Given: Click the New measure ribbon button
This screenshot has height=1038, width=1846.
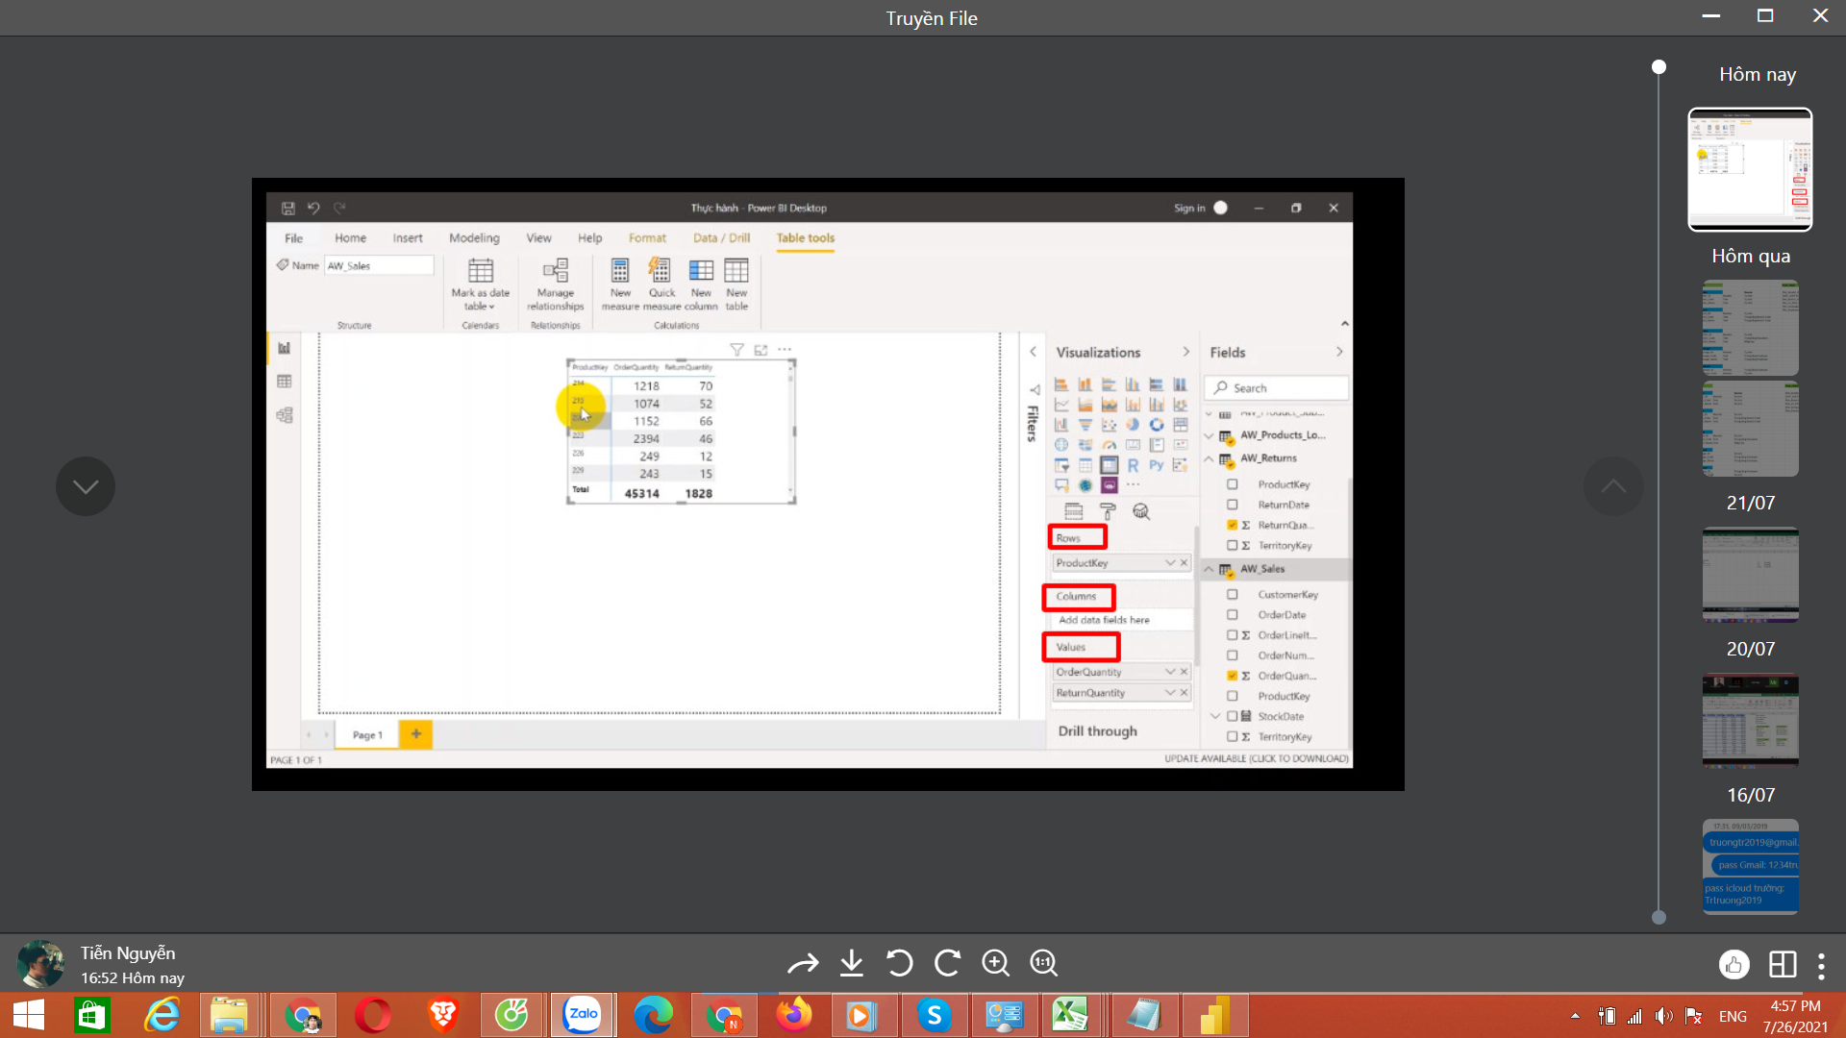Looking at the screenshot, I should pyautogui.click(x=620, y=284).
